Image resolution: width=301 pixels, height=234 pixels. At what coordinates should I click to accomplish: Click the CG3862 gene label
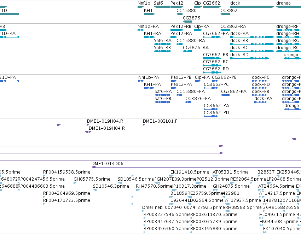pyautogui.click(x=229, y=11)
